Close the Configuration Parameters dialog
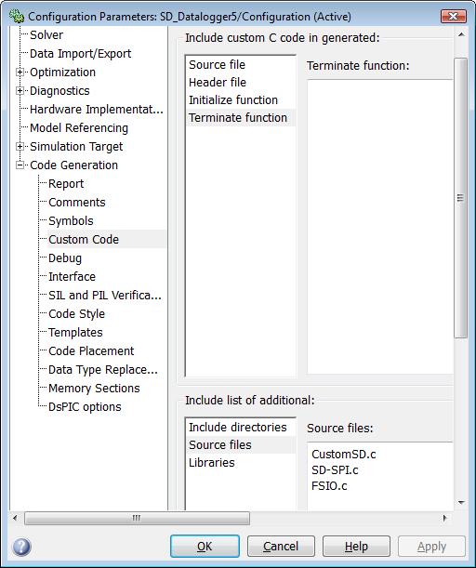476x568 pixels. coord(453,16)
